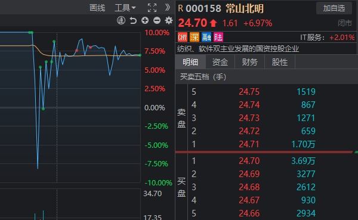Click the 加自选 button
The width and height of the screenshot is (358, 220).
point(334,8)
